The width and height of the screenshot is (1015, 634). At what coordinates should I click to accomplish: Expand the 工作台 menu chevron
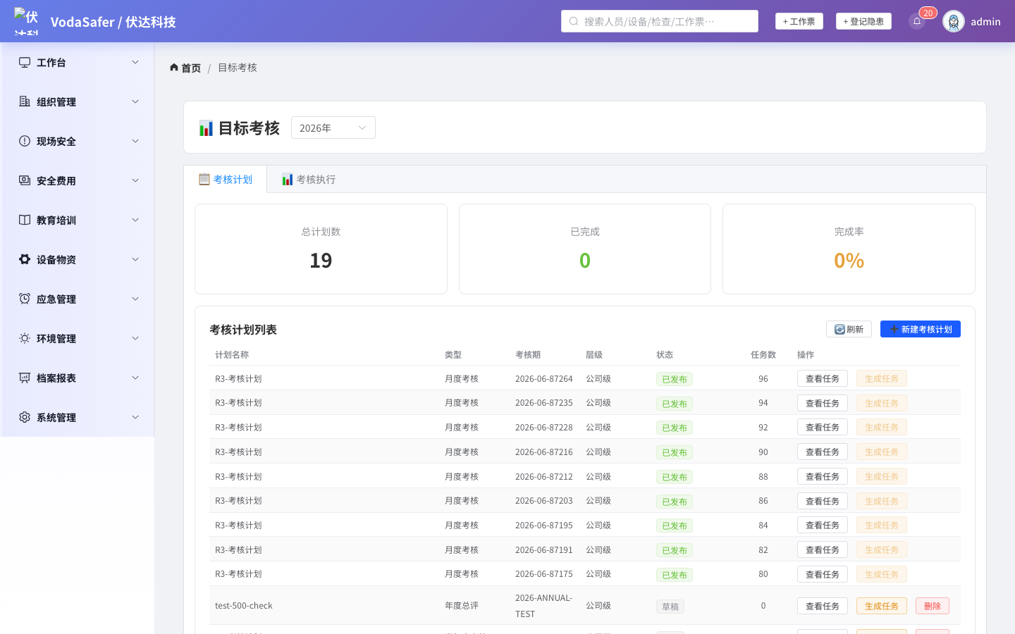(x=135, y=62)
